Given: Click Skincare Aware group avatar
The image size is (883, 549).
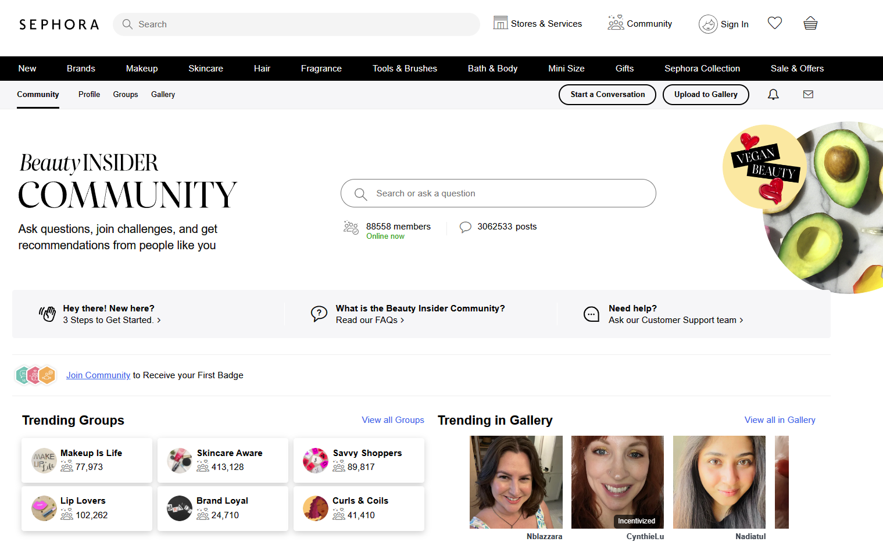Looking at the screenshot, I should [180, 461].
